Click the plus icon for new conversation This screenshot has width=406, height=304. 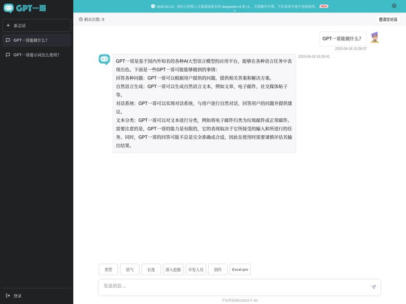pos(8,25)
